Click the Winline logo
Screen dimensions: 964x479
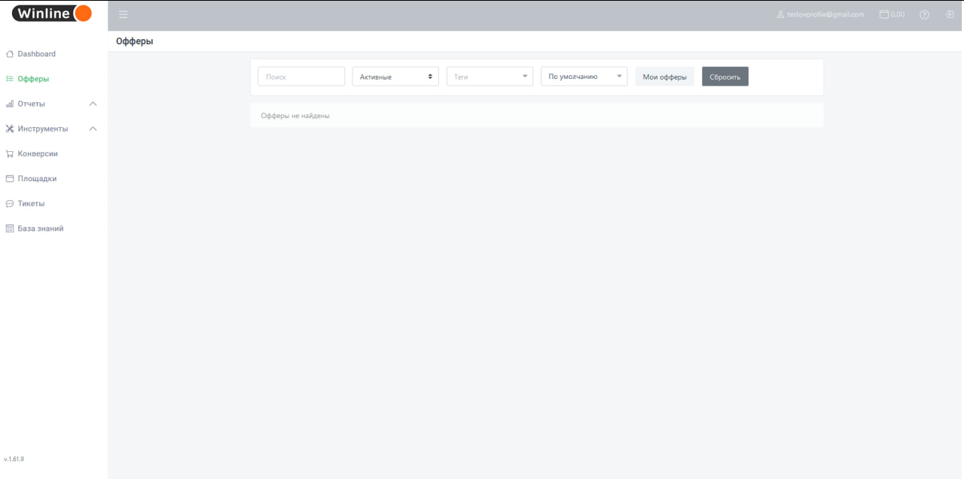click(52, 14)
